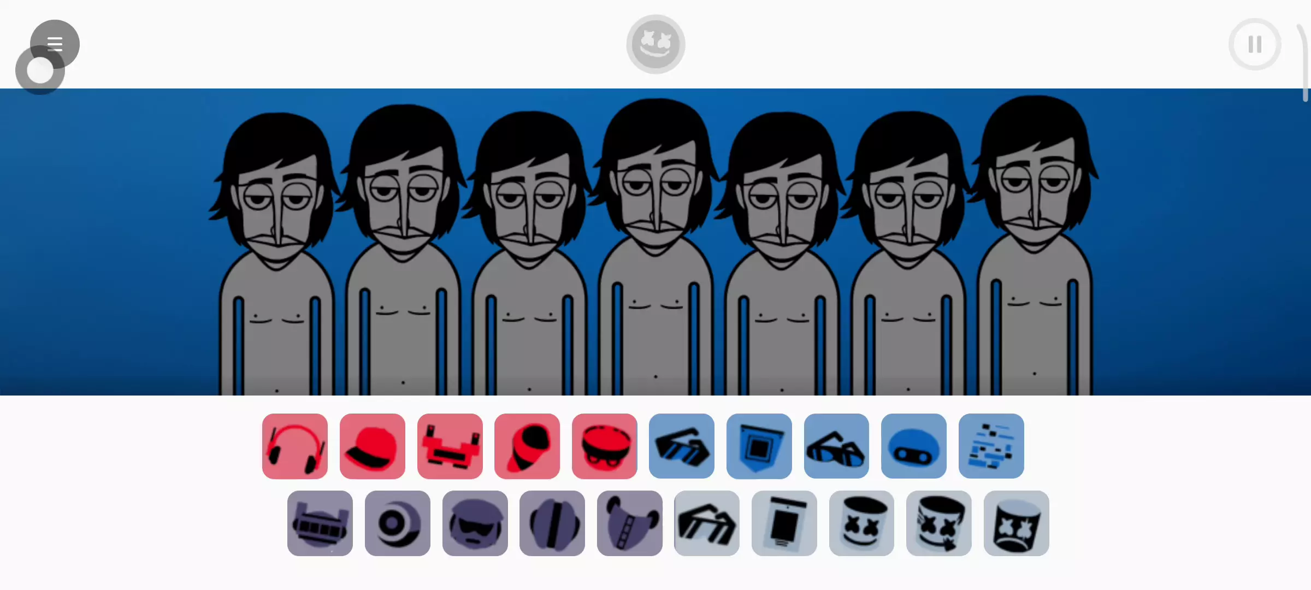Image resolution: width=1311 pixels, height=590 pixels.
Task: Select the blue round mask icon
Action: point(914,446)
